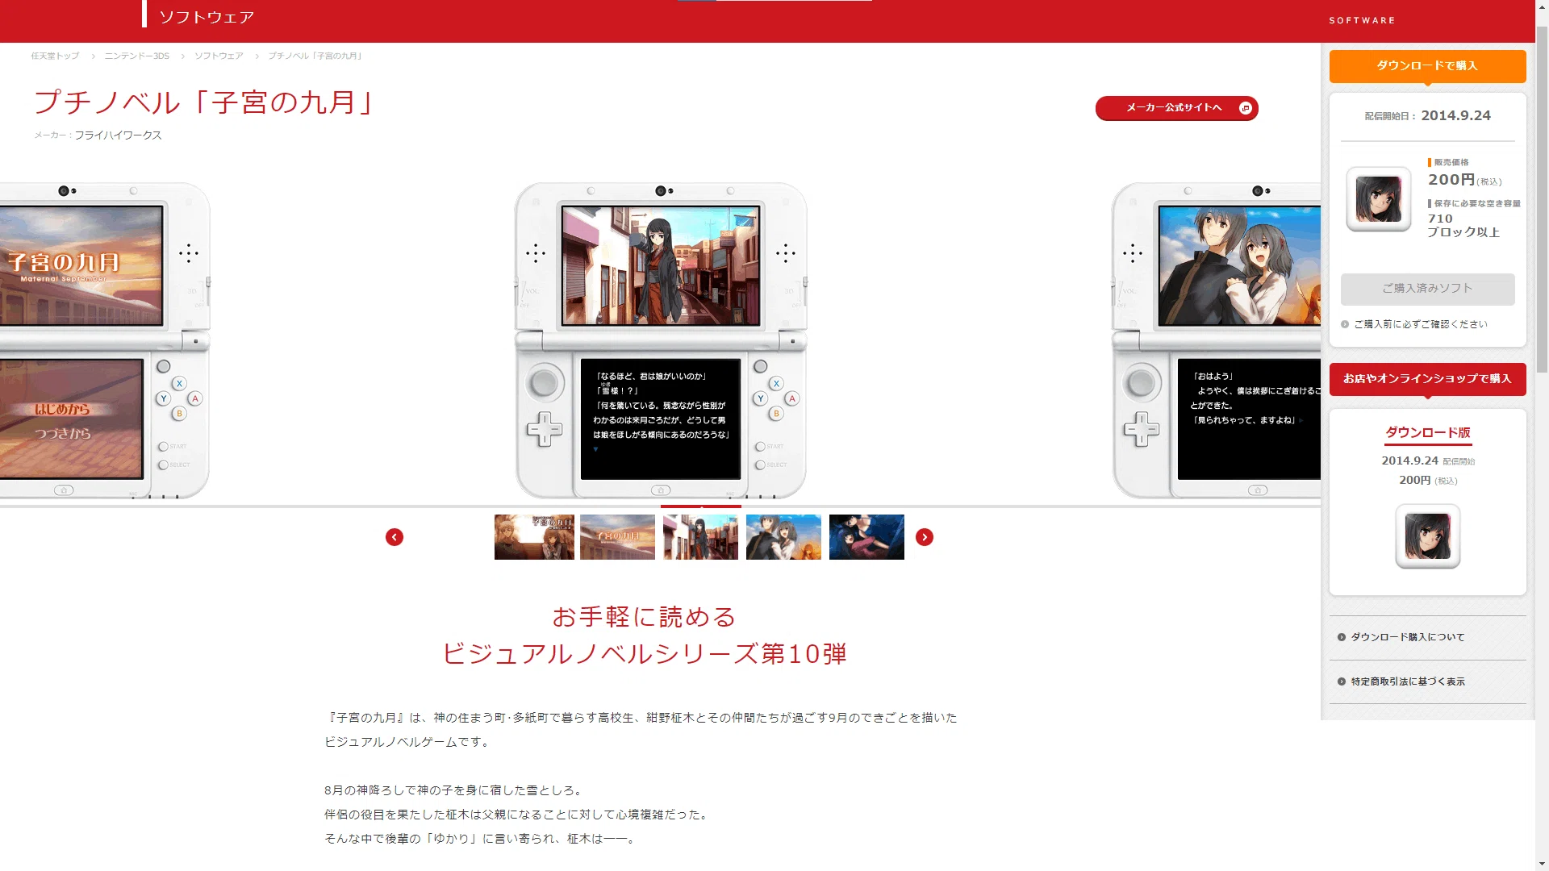Viewport: 1549px width, 871px height.
Task: Click the previous carousel arrow
Action: (x=395, y=537)
